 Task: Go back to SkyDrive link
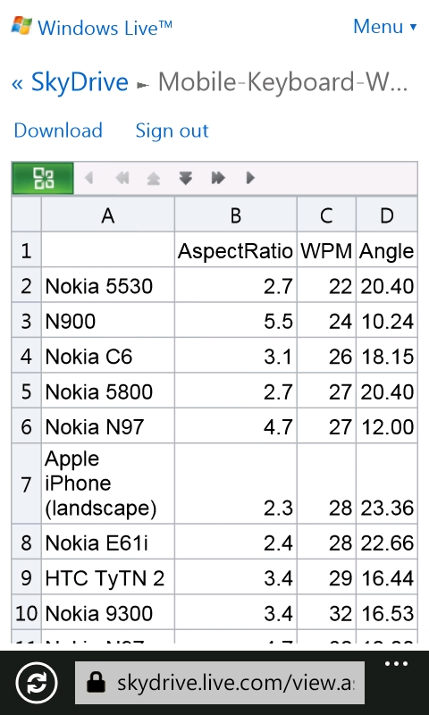71,82
